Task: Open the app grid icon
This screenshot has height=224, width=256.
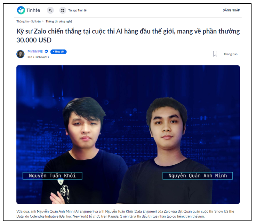Action: 62,10
